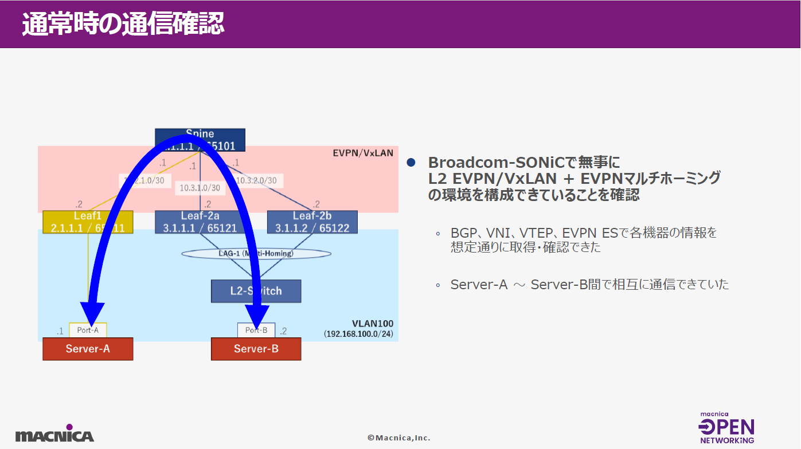Select the Leaf-2b 3.1.1.2 / 65122 box
Viewport: 801px width, 449px height.
(x=312, y=222)
